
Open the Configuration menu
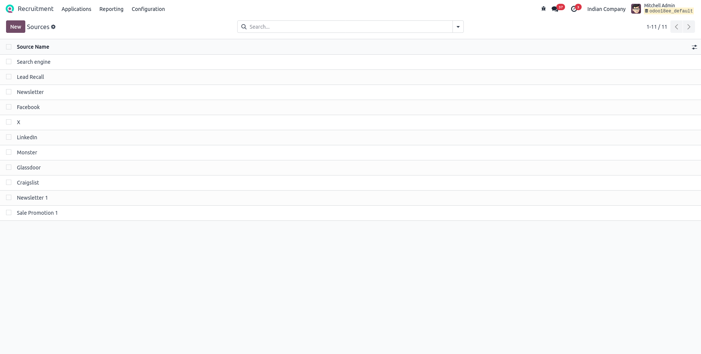point(148,9)
